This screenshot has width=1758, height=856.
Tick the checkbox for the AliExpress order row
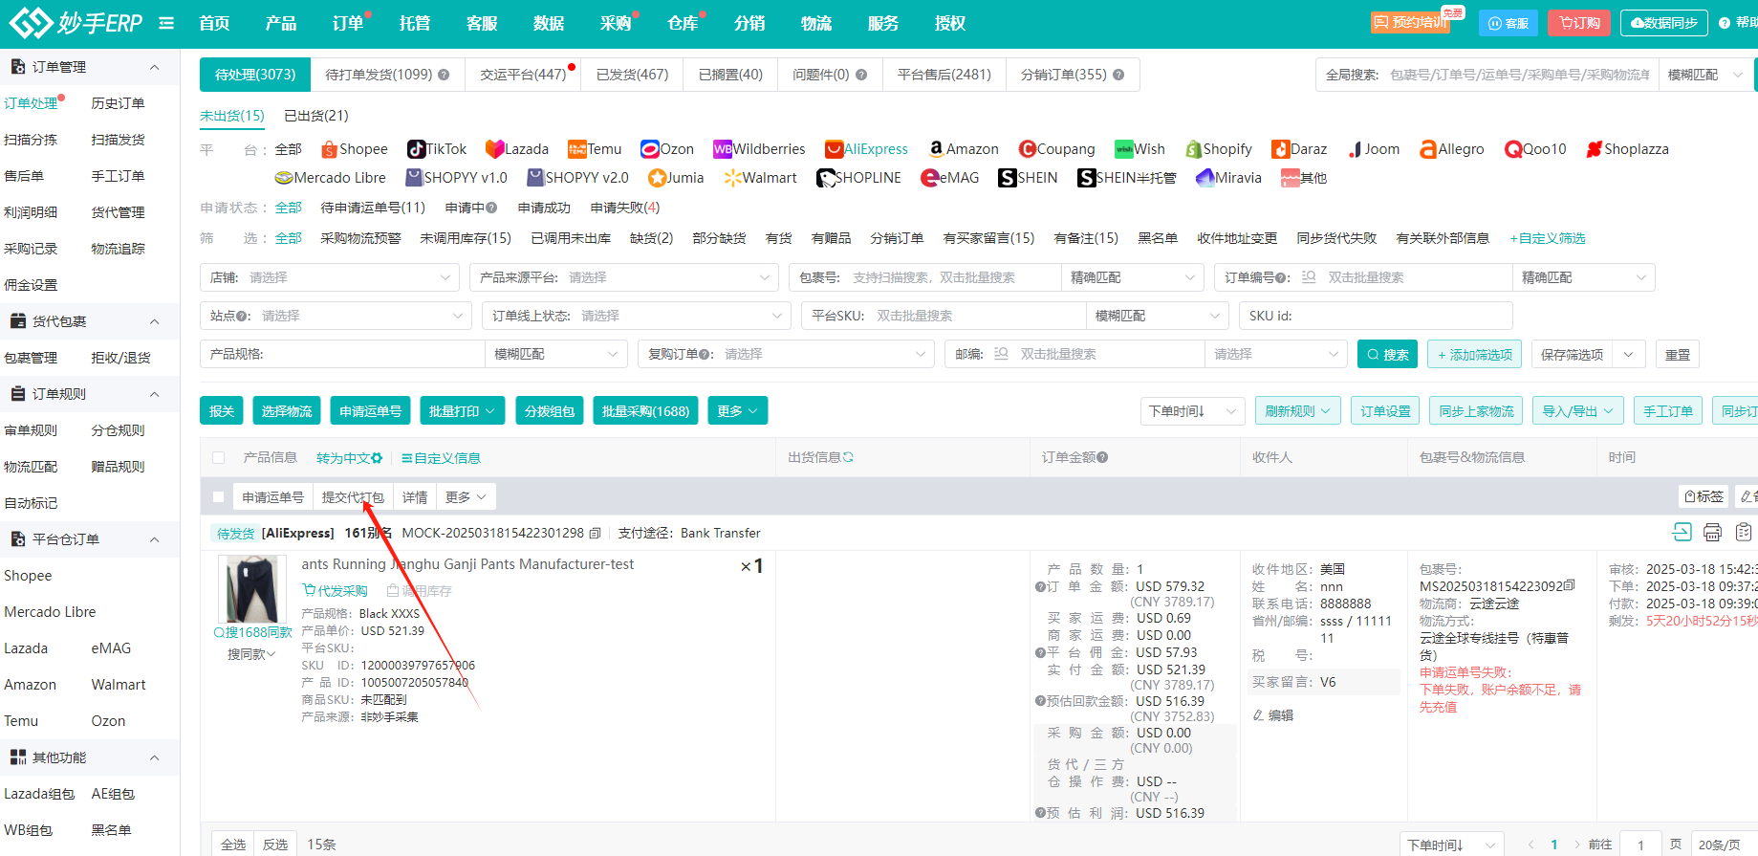pyautogui.click(x=219, y=497)
